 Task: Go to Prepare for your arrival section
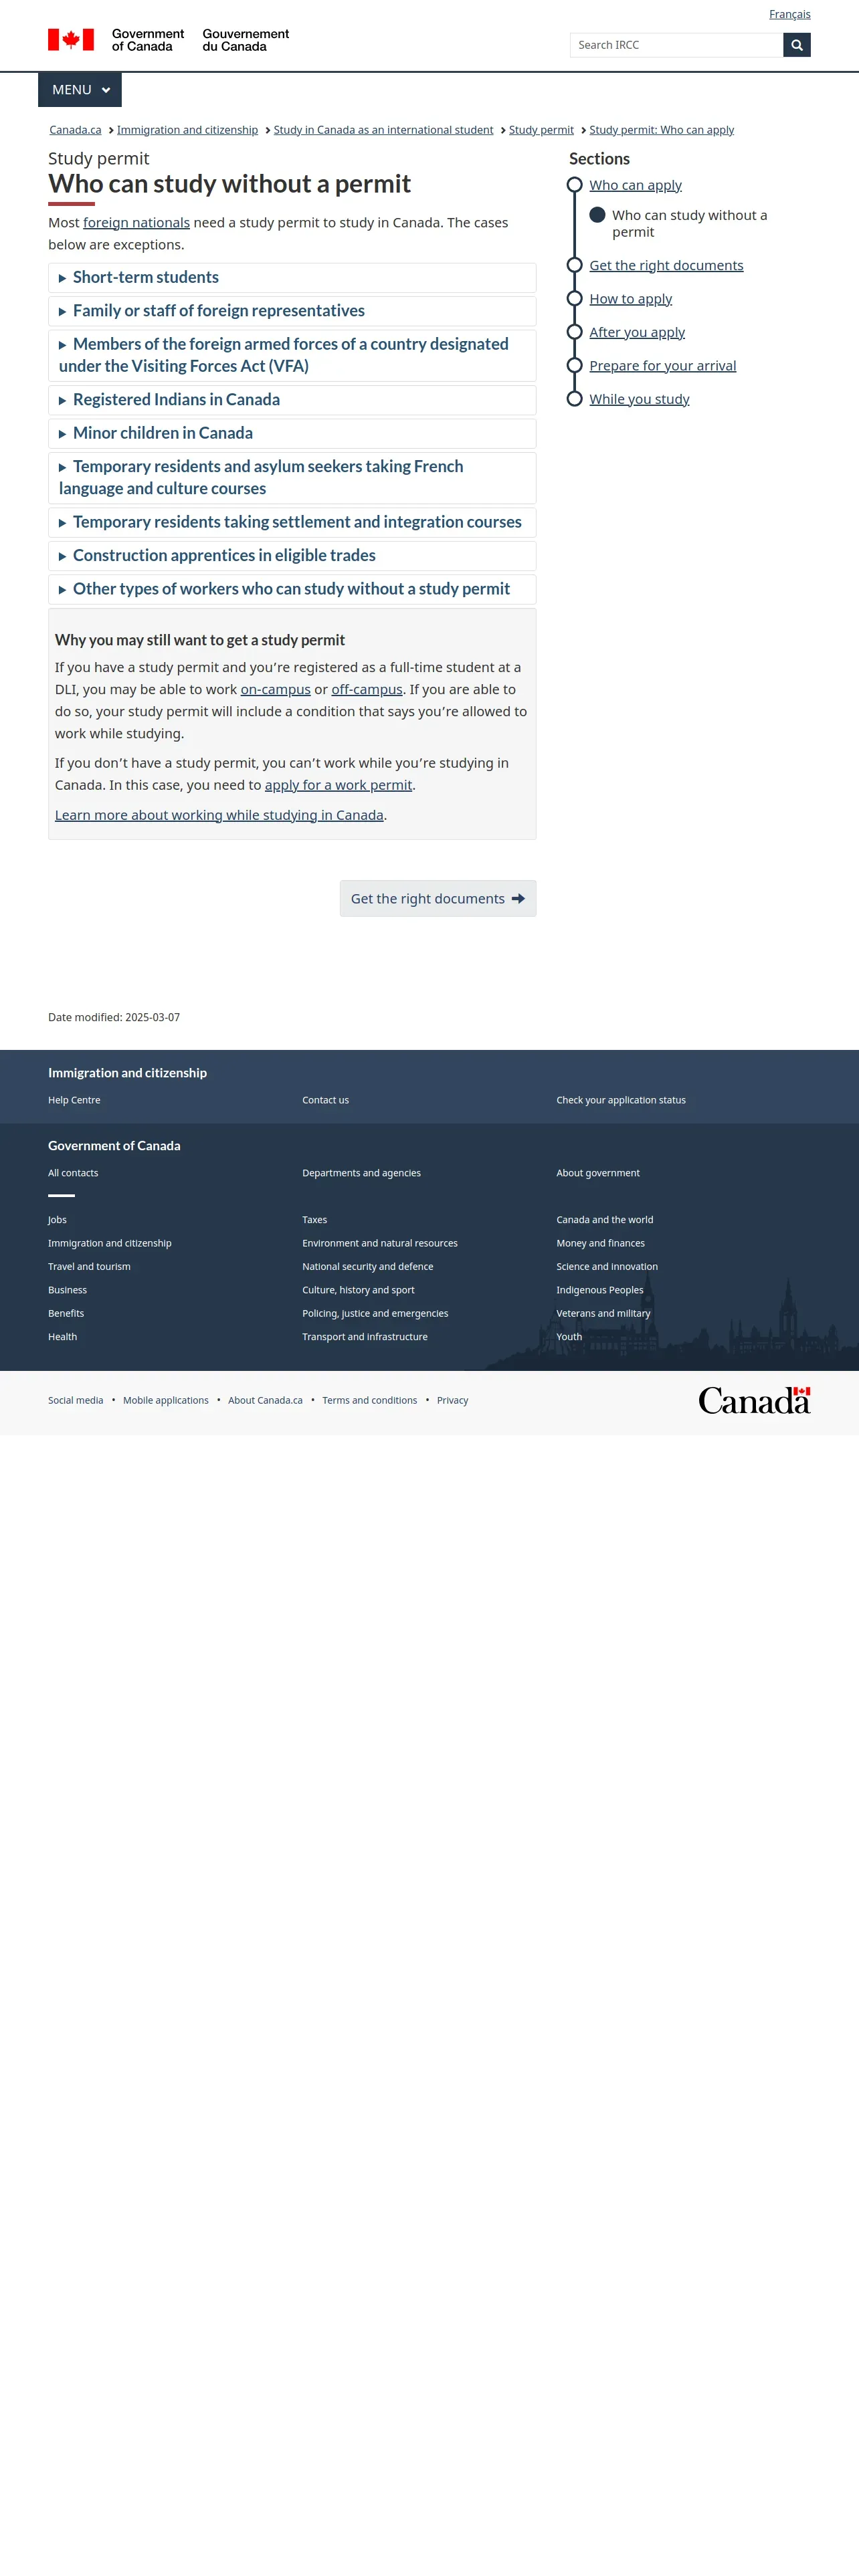pyautogui.click(x=662, y=366)
